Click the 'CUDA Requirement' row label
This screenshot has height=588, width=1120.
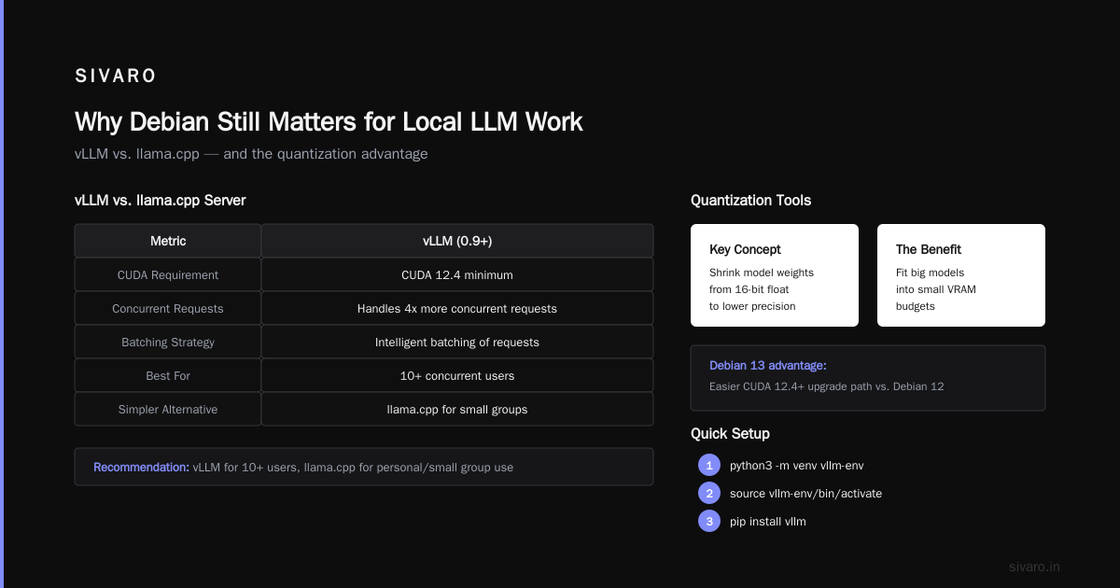coord(168,275)
